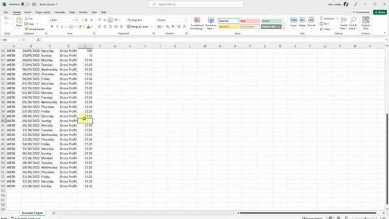Apply the Good cell style
Screen dimensions: 389x219
click(272, 21)
